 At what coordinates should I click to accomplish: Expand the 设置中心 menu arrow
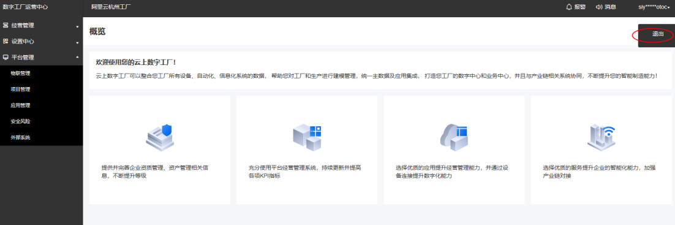pyautogui.click(x=78, y=43)
